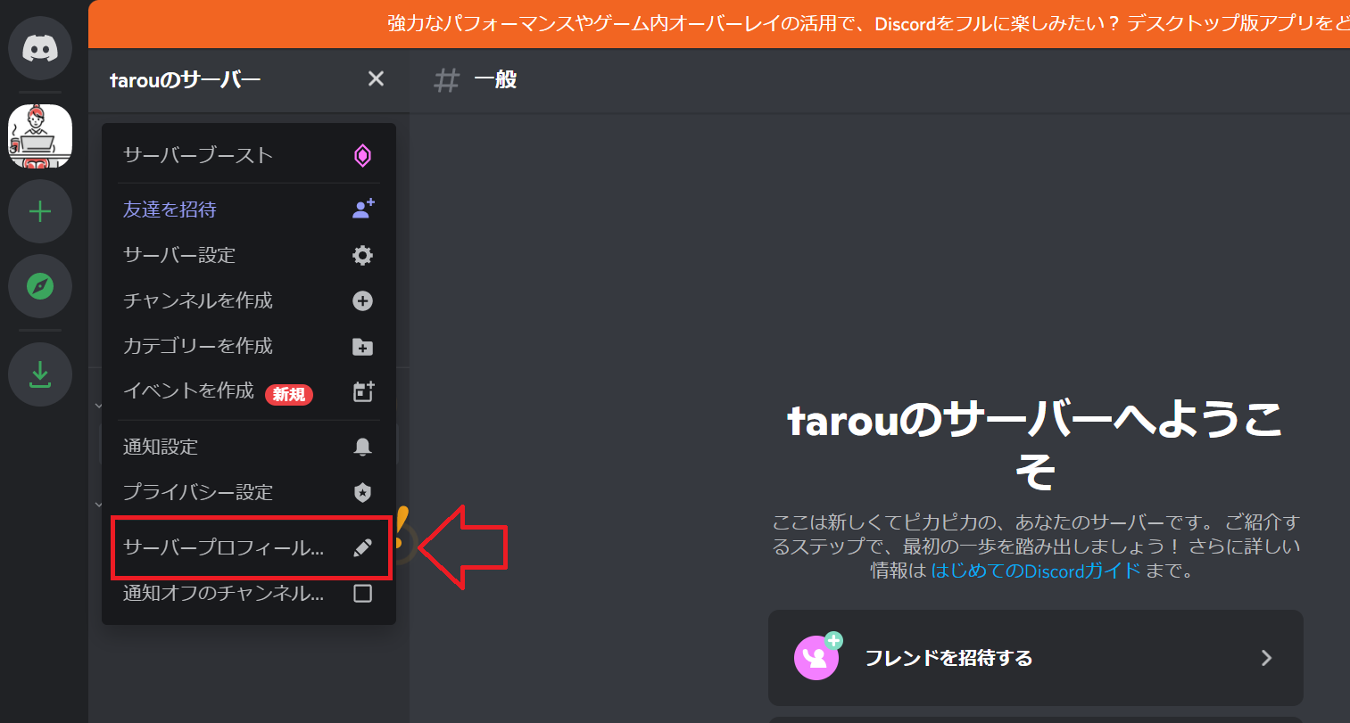1350x723 pixels.
Task: Click the 新規 badge on event item
Action: (289, 394)
